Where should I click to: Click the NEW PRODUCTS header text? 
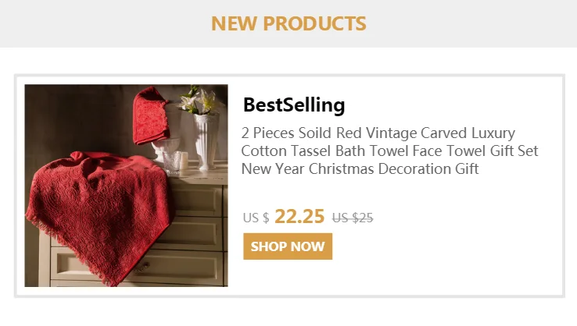[x=288, y=23]
